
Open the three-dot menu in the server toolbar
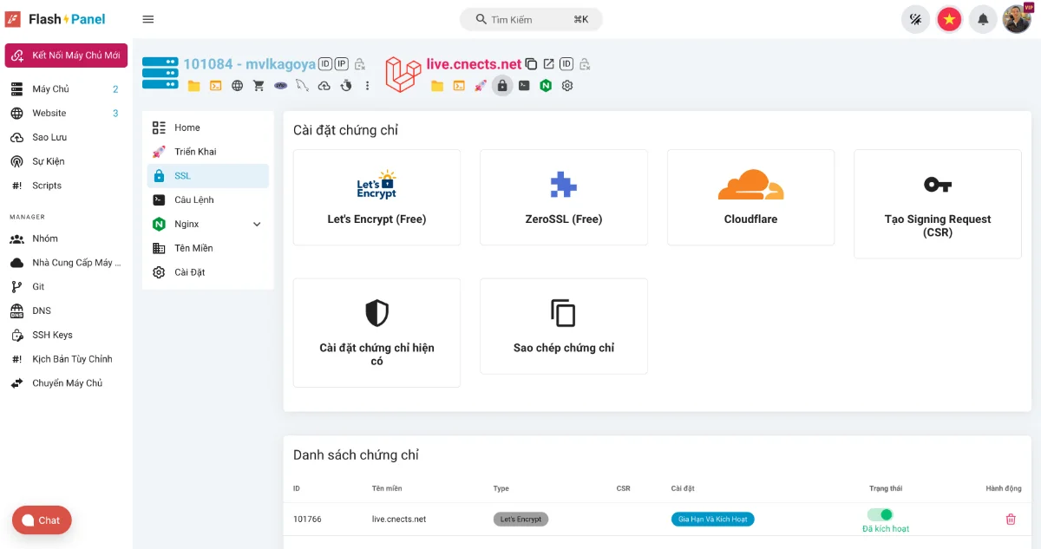[x=365, y=85]
